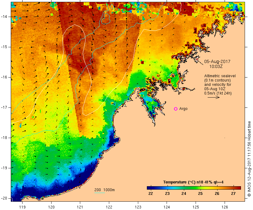The height and width of the screenshot is (210, 253).
Task: Click the date text '05-Aug-2017'
Action: (217, 61)
